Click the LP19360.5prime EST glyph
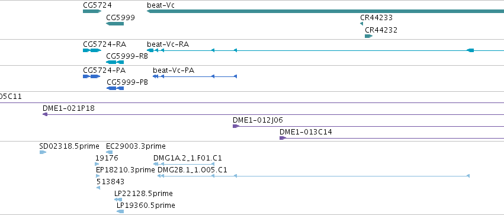 (120, 211)
